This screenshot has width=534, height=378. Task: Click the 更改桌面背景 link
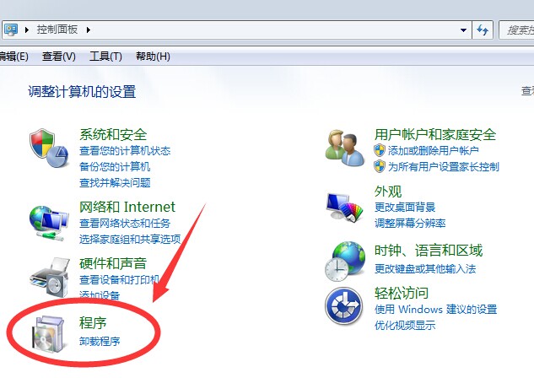[x=405, y=207]
